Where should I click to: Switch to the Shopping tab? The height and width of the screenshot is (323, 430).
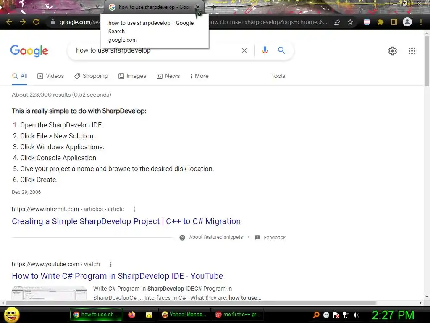click(91, 76)
